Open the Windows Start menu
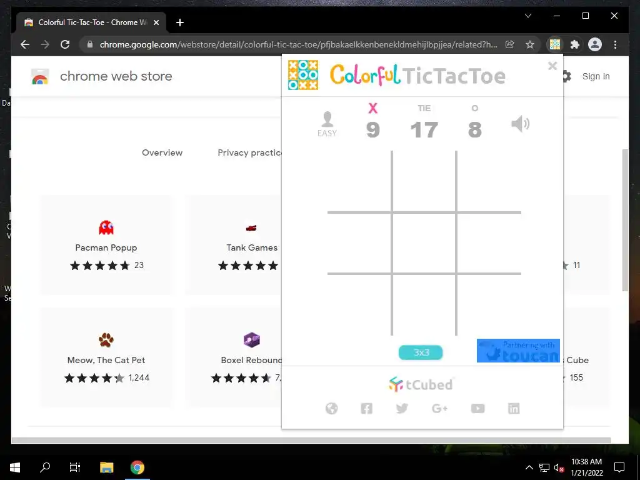The height and width of the screenshot is (480, 640). point(15,467)
